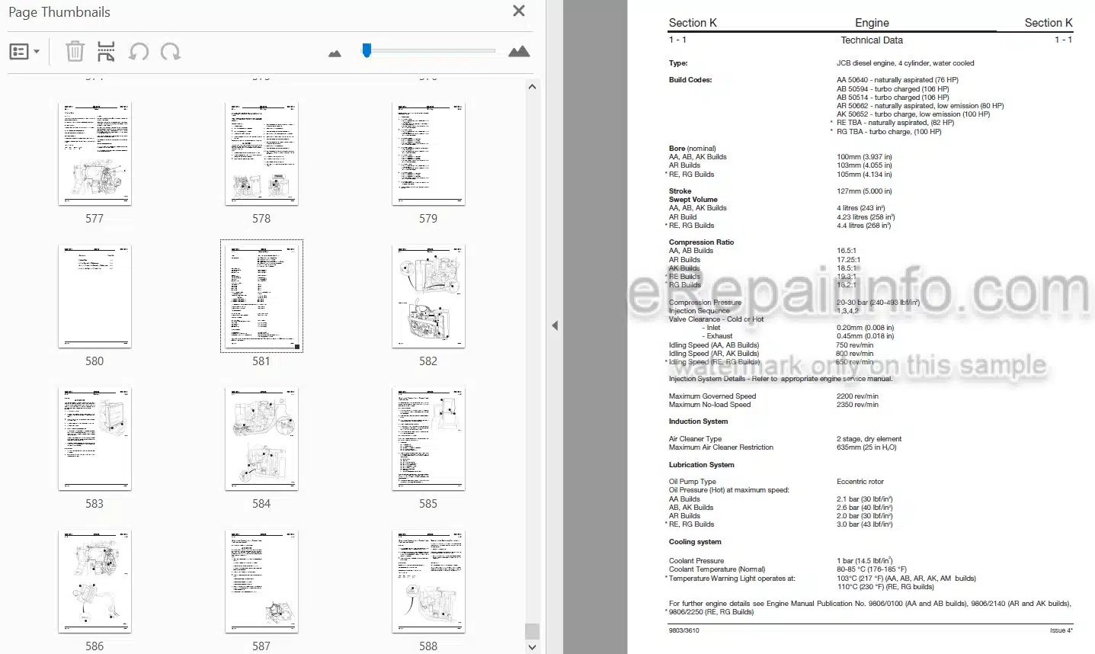Select page 580 thumbnail

tap(94, 296)
